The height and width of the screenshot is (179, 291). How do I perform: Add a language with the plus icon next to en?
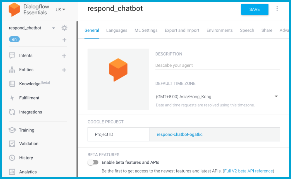(x=65, y=40)
